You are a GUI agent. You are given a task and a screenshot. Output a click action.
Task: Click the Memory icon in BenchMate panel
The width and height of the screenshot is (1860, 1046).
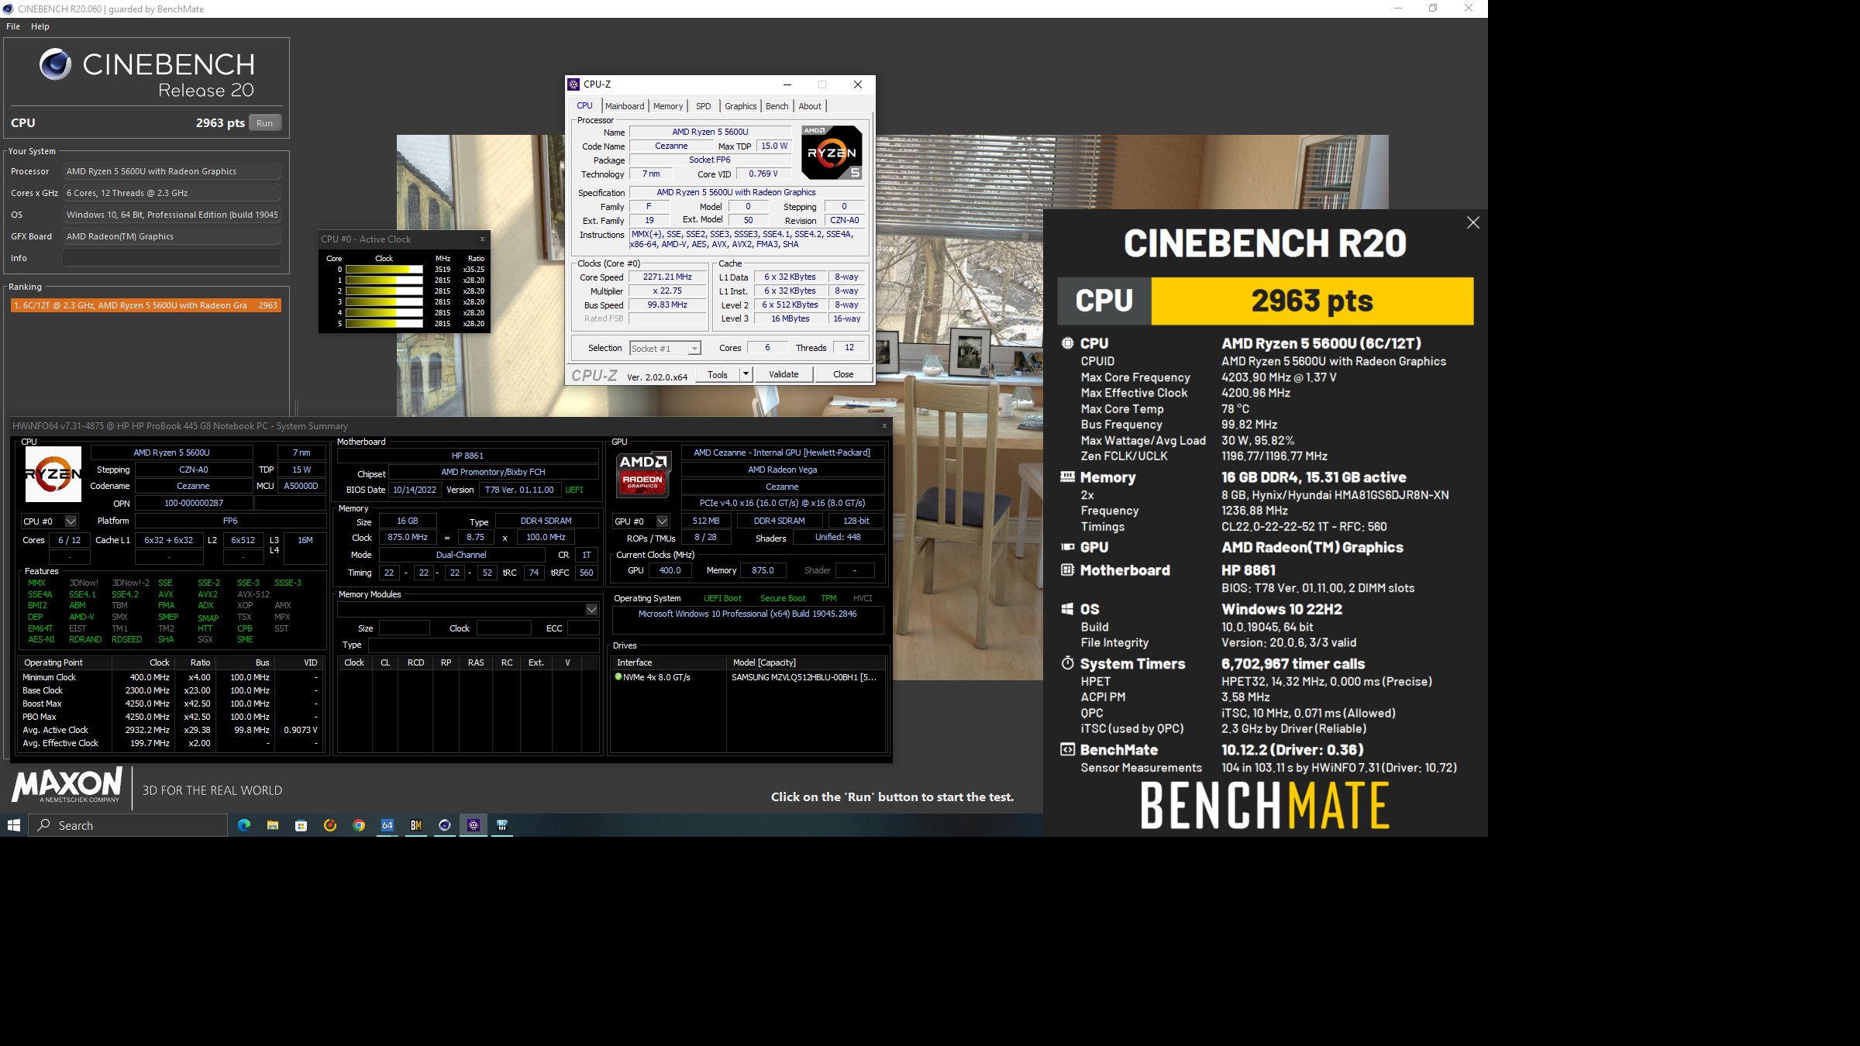click(1067, 477)
